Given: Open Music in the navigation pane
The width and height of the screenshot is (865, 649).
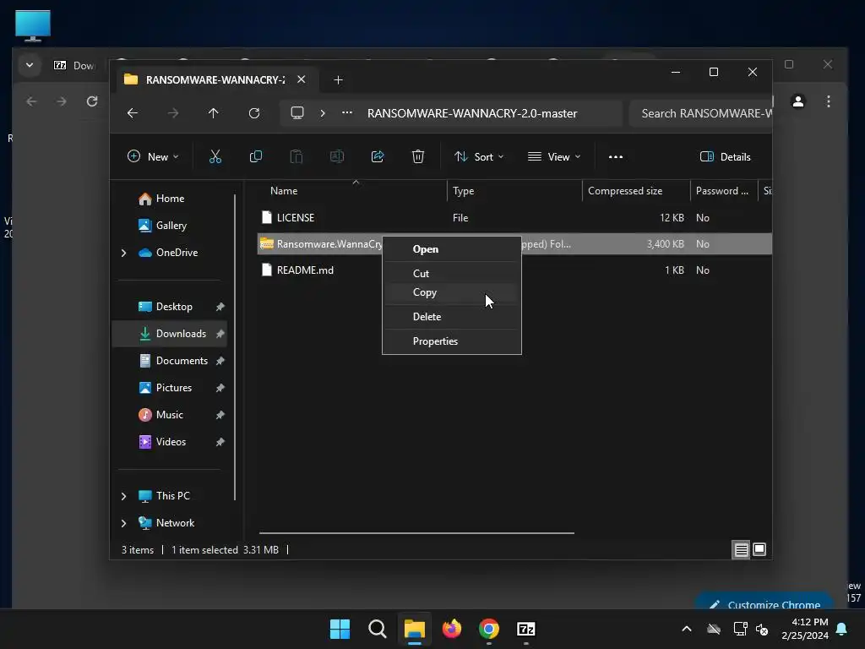Looking at the screenshot, I should coord(170,415).
